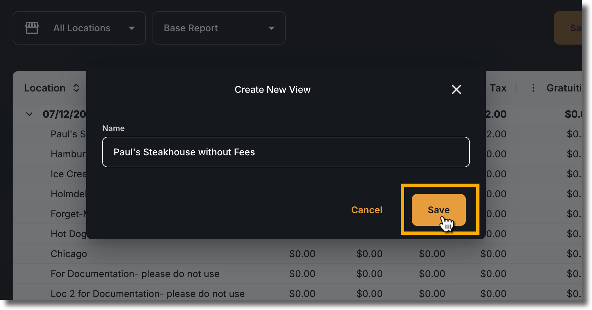This screenshot has height=310, width=592.
Task: Cancel creating the new view
Action: (x=367, y=210)
